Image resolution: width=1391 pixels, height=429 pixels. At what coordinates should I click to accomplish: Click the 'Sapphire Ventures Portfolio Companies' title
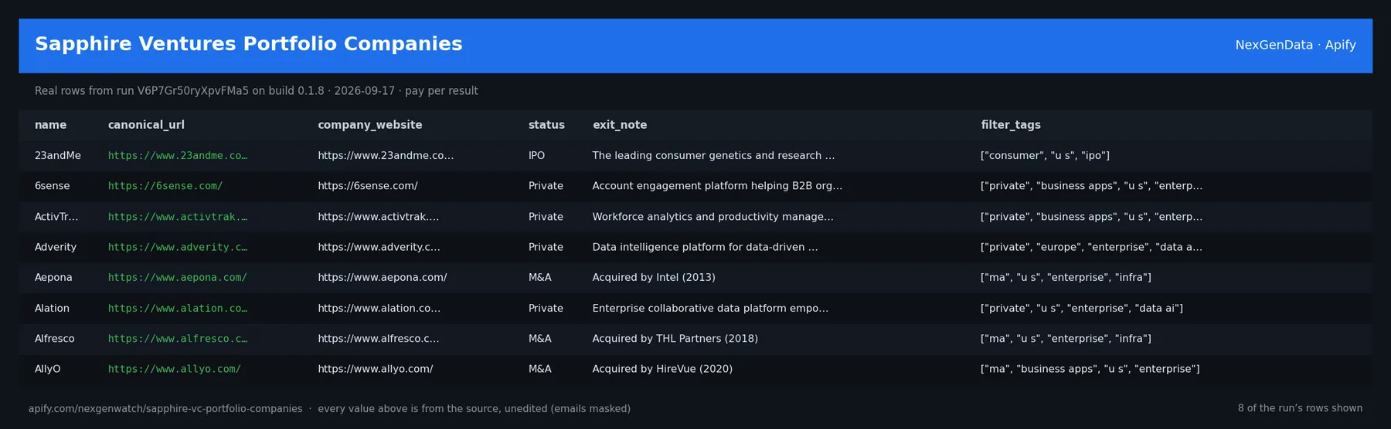(249, 44)
